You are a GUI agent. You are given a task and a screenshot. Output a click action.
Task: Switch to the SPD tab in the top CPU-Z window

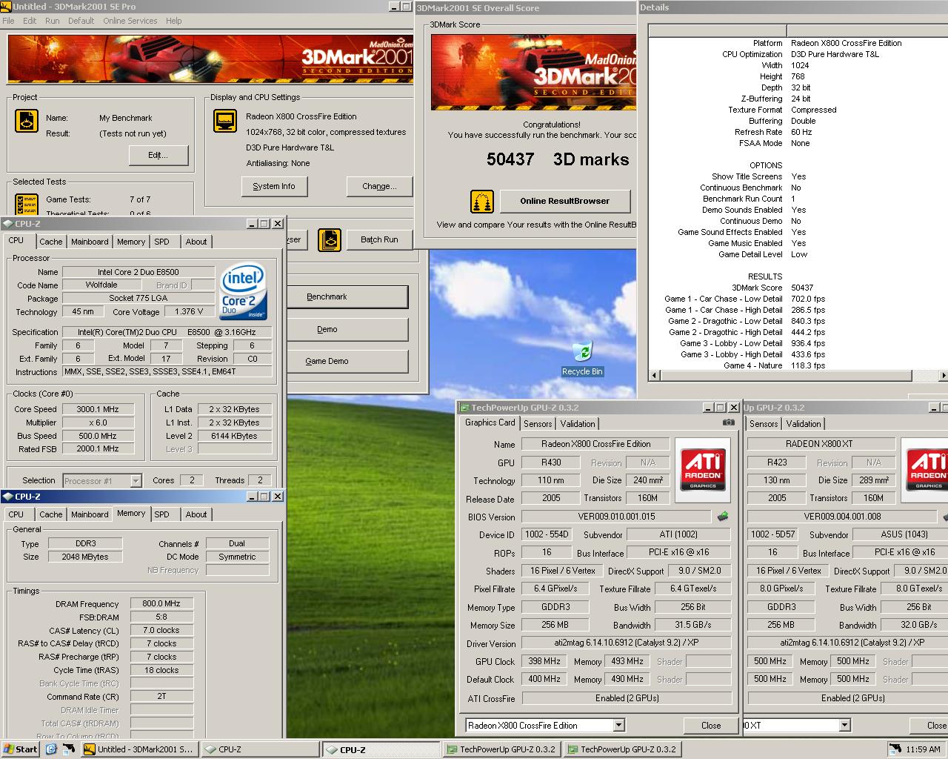(x=161, y=242)
